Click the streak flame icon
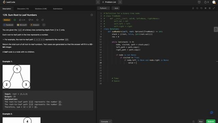Image resolution: width=218 pixels, height=123 pixels. click(205, 2)
